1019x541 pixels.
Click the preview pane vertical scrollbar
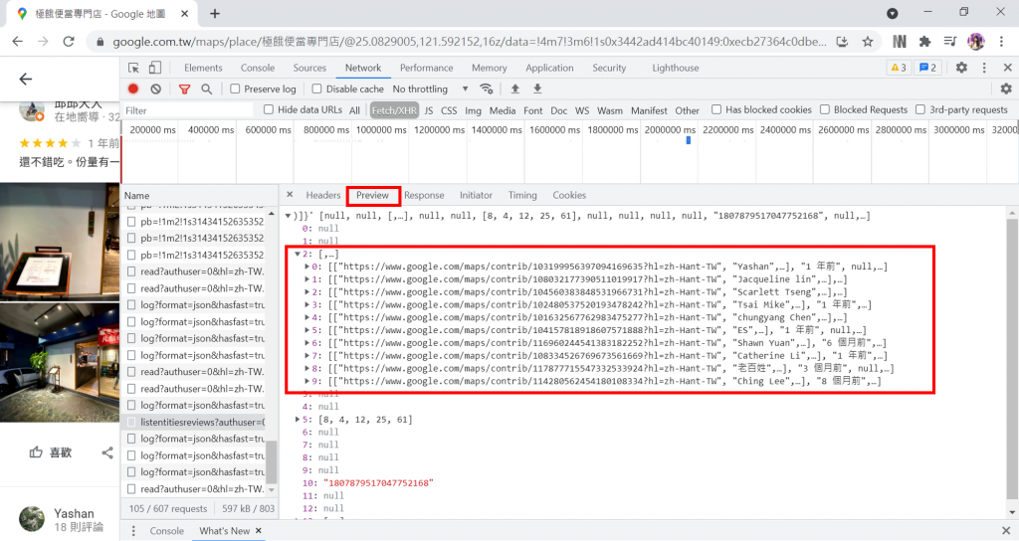[1012, 358]
